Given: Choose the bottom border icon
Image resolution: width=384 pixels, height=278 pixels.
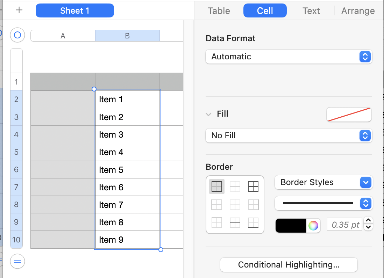Looking at the screenshot, I should (x=253, y=222).
